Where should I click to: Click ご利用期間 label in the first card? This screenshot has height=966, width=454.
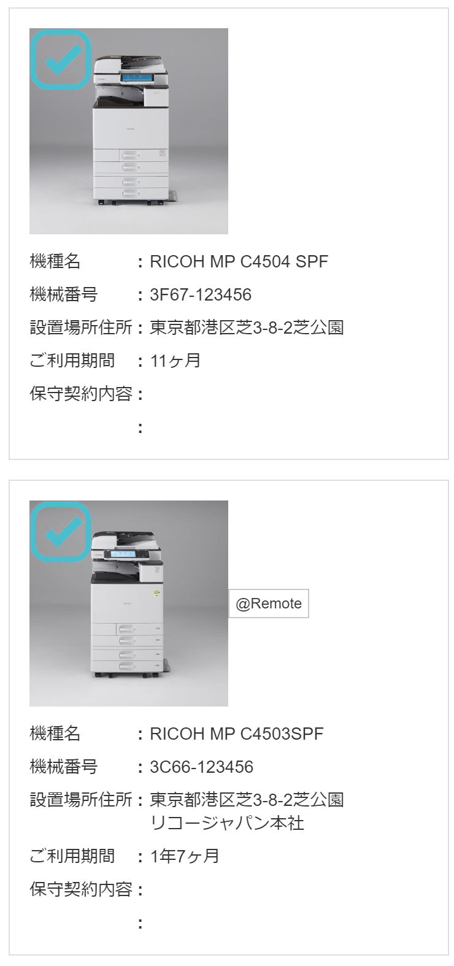coord(72,361)
